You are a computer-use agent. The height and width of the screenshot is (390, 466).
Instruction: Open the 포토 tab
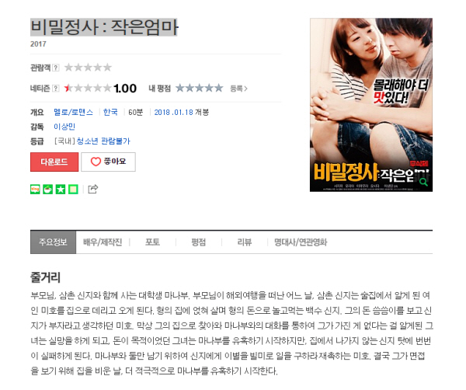(152, 242)
